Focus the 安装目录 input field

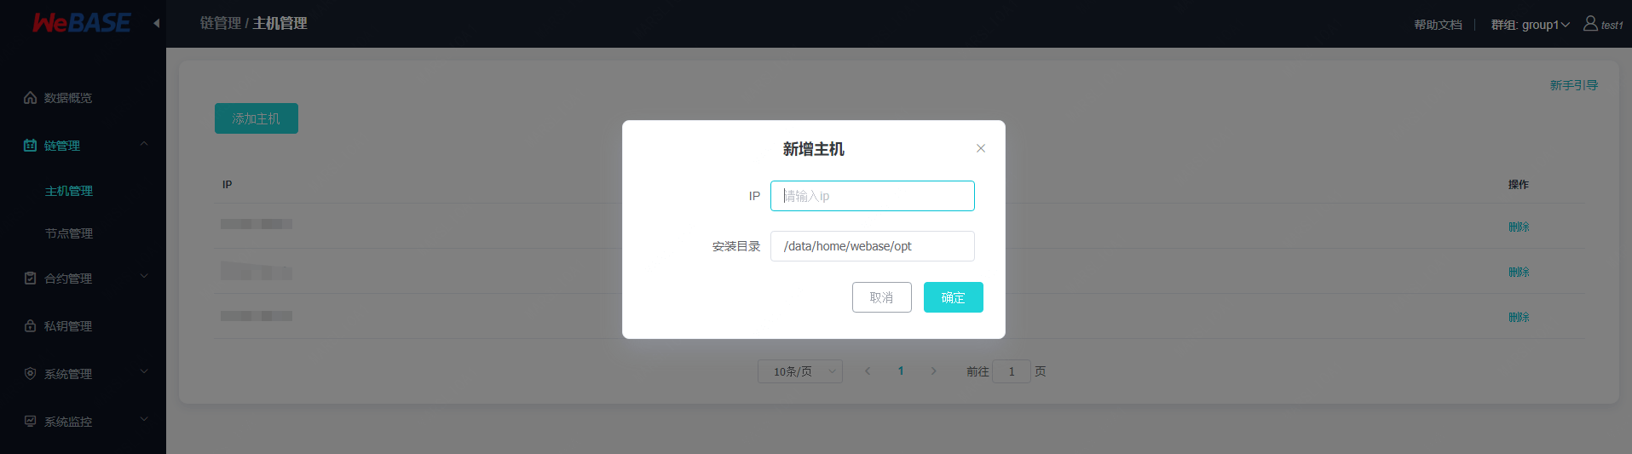(873, 246)
